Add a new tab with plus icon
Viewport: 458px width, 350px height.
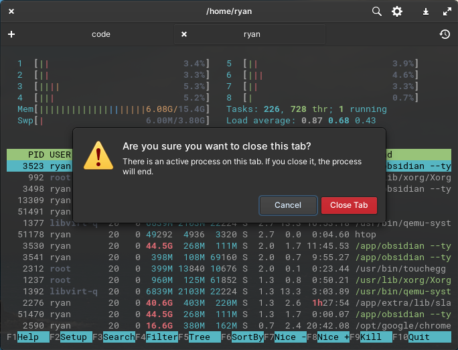point(11,34)
